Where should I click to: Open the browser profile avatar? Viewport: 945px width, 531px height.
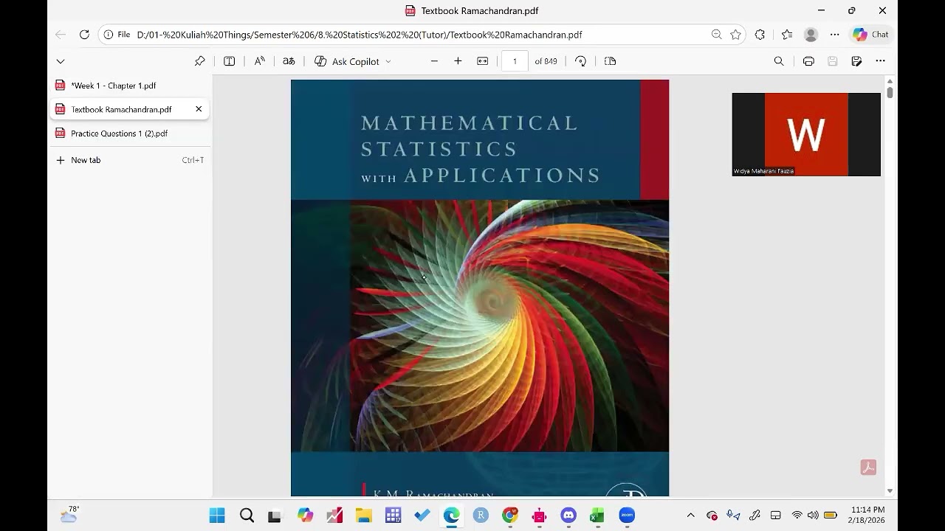tap(811, 35)
